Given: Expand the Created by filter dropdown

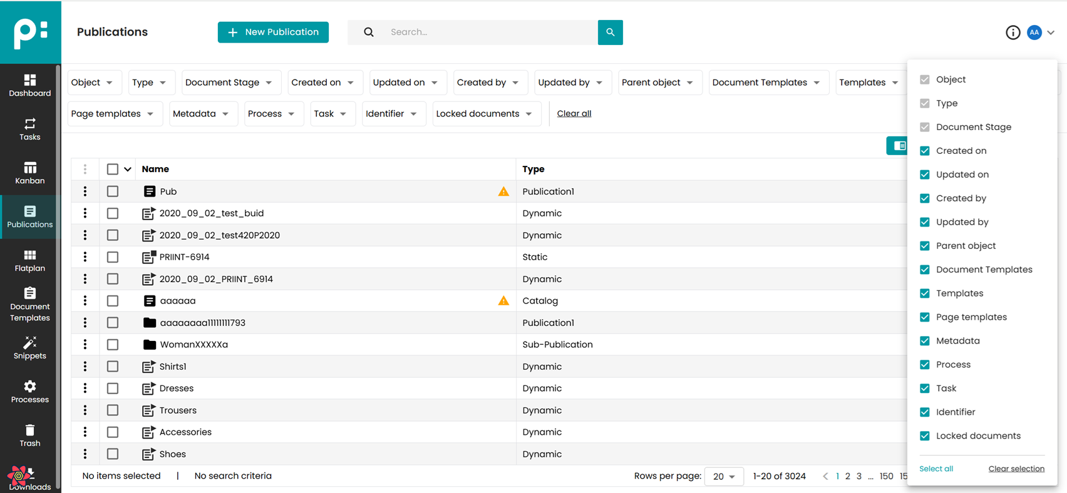Looking at the screenshot, I should 487,83.
